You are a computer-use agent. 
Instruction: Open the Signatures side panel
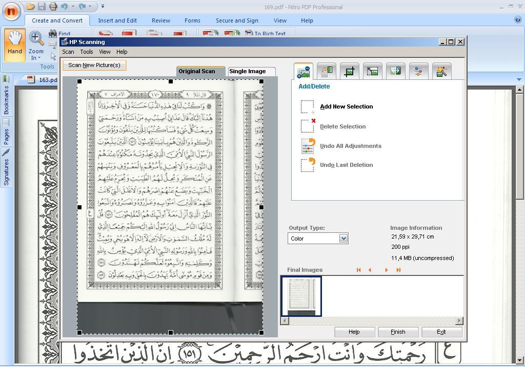[x=6, y=167]
